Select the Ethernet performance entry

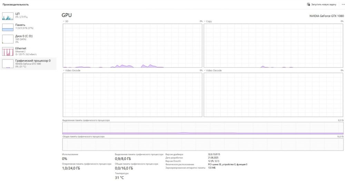tap(28, 51)
